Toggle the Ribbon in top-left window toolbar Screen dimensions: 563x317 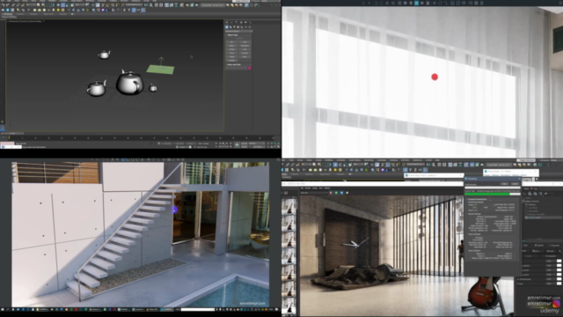pos(166,5)
